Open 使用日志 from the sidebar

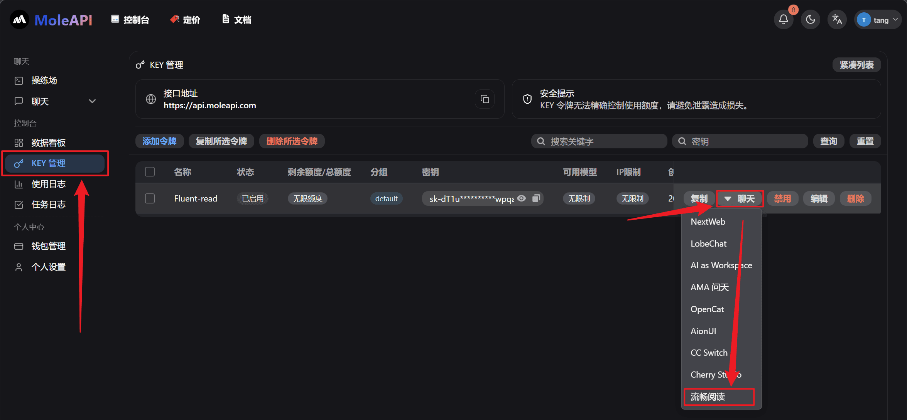click(x=48, y=184)
